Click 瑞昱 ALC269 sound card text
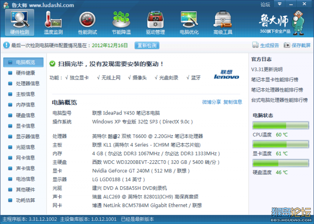Image resolution: width=314 pixels, height=224 pixels. pyautogui.click(x=145, y=197)
